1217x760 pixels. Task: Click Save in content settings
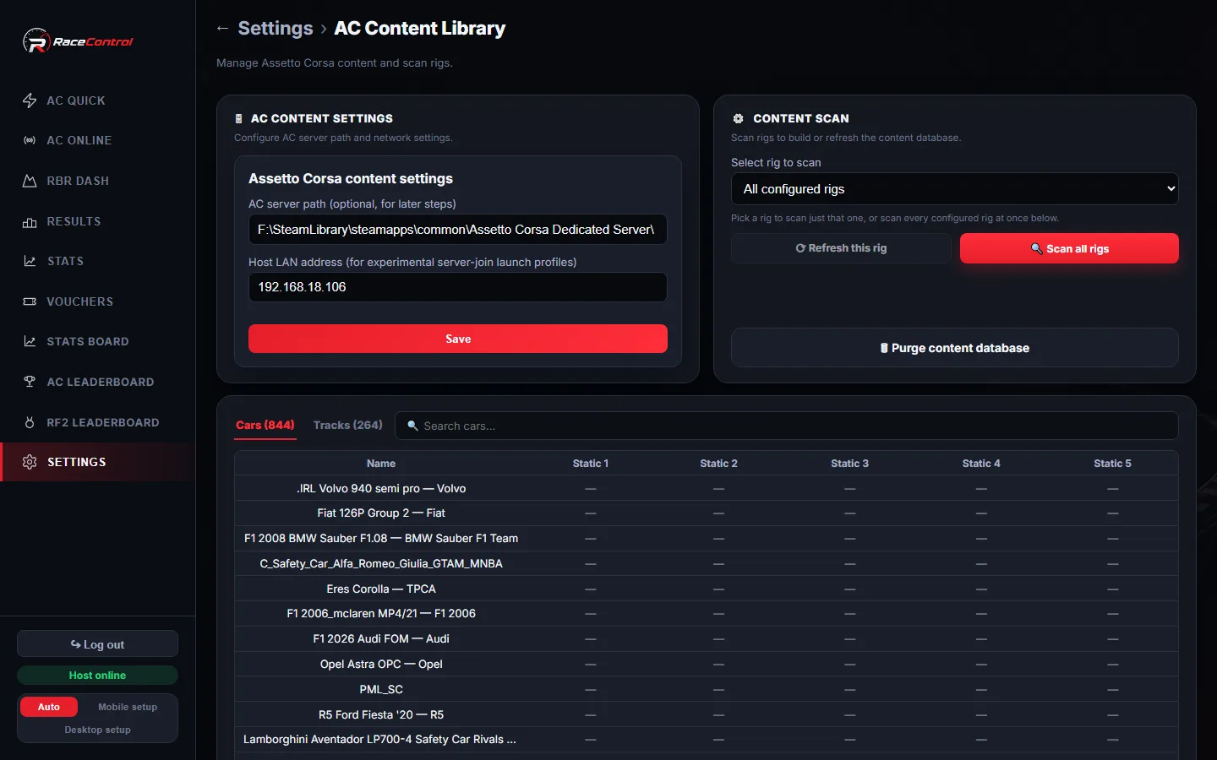click(x=457, y=339)
